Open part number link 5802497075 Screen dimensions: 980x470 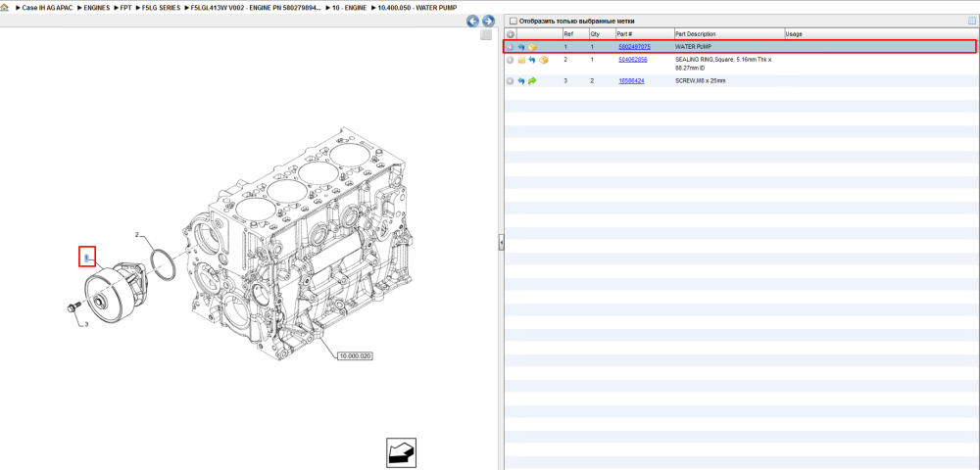coord(634,47)
